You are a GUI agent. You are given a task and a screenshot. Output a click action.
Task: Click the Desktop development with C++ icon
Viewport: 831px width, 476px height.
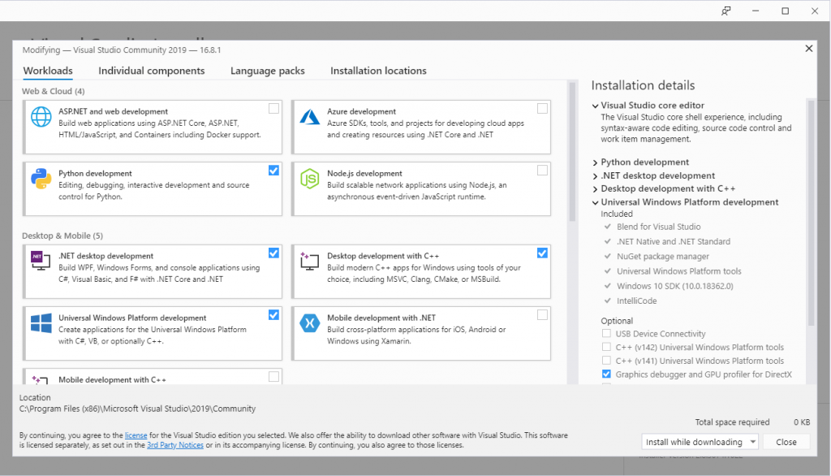[309, 262]
